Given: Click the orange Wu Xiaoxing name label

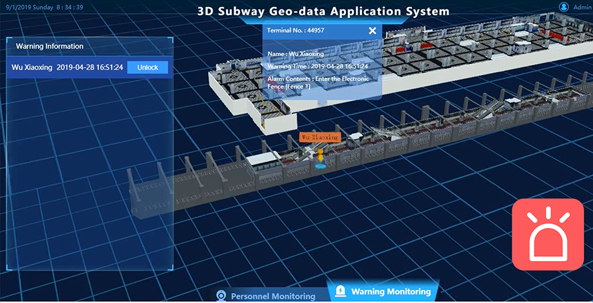Looking at the screenshot, I should click(x=320, y=137).
